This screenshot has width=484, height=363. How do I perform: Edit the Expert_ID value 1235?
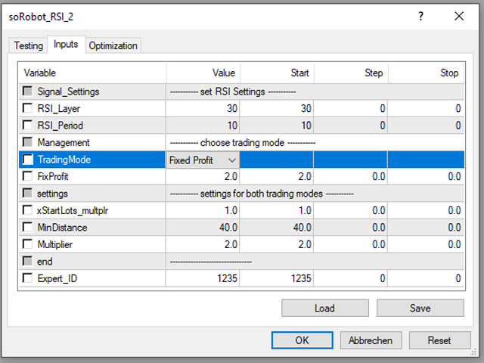click(203, 278)
